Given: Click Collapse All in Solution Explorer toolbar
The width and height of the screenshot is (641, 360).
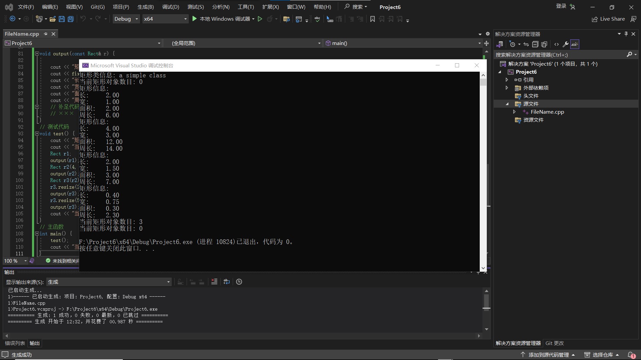Looking at the screenshot, I should point(535,44).
